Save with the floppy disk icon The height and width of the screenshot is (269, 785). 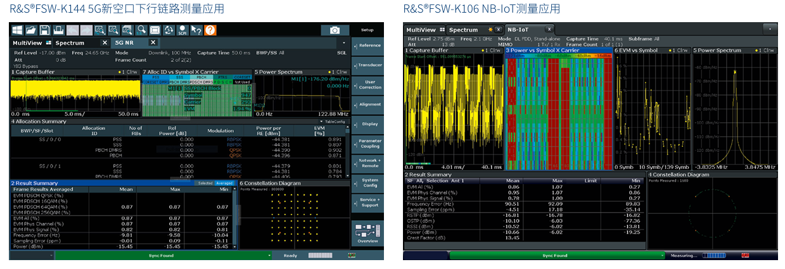point(45,30)
